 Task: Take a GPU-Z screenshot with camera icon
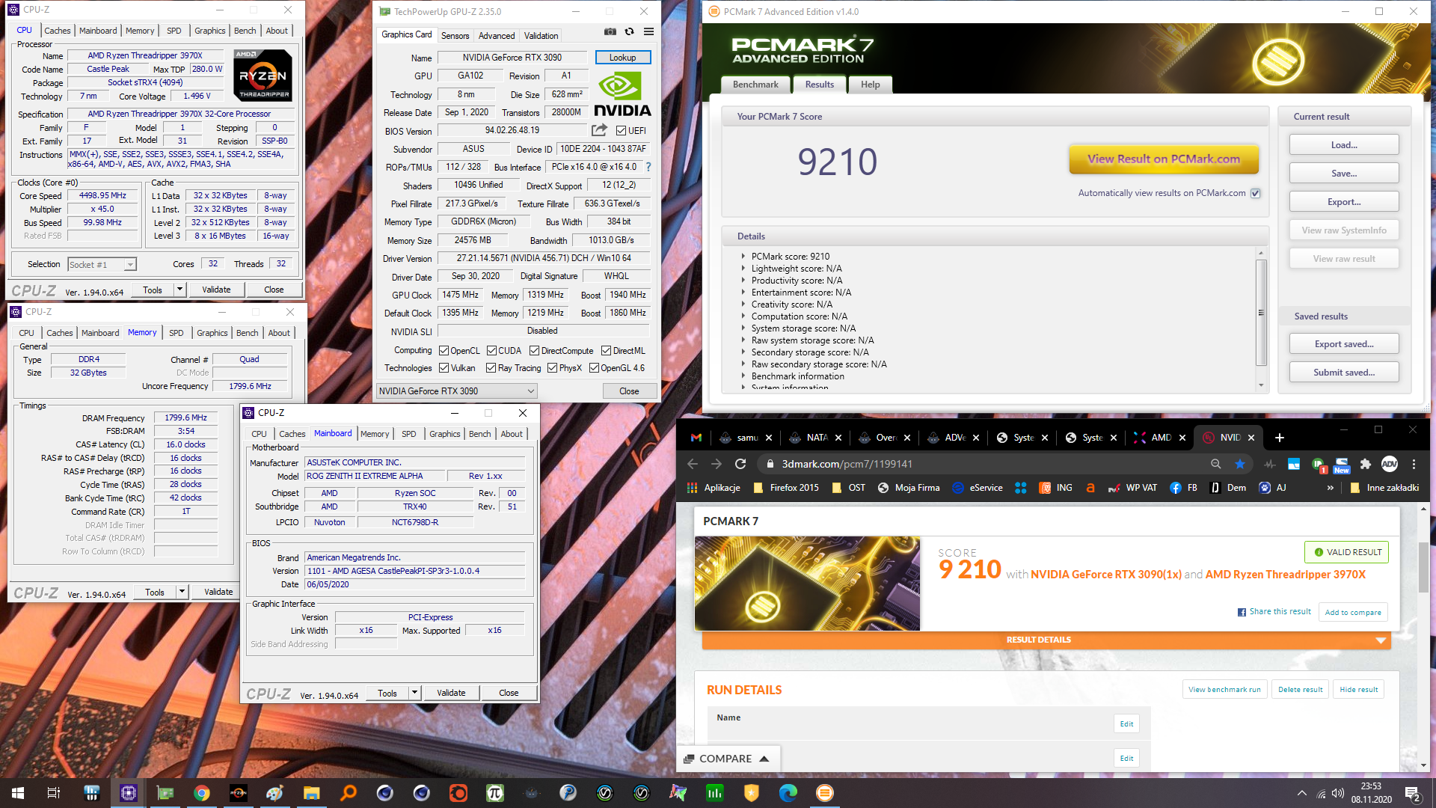[x=610, y=31]
